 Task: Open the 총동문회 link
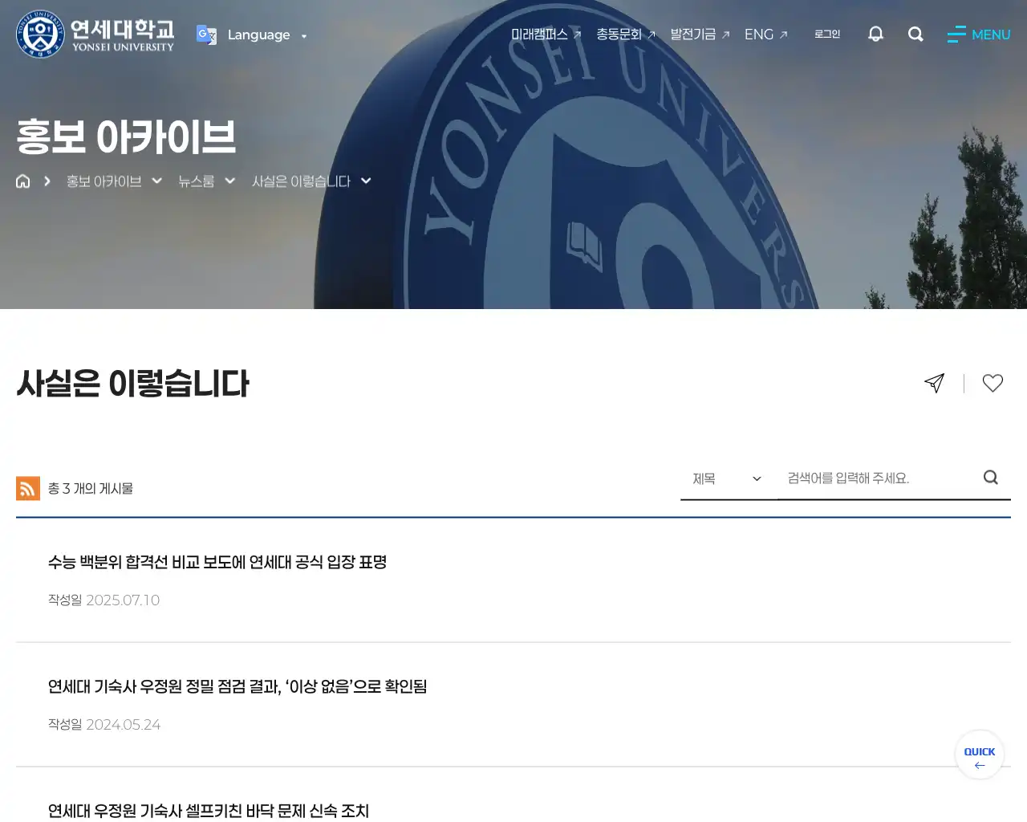[626, 35]
